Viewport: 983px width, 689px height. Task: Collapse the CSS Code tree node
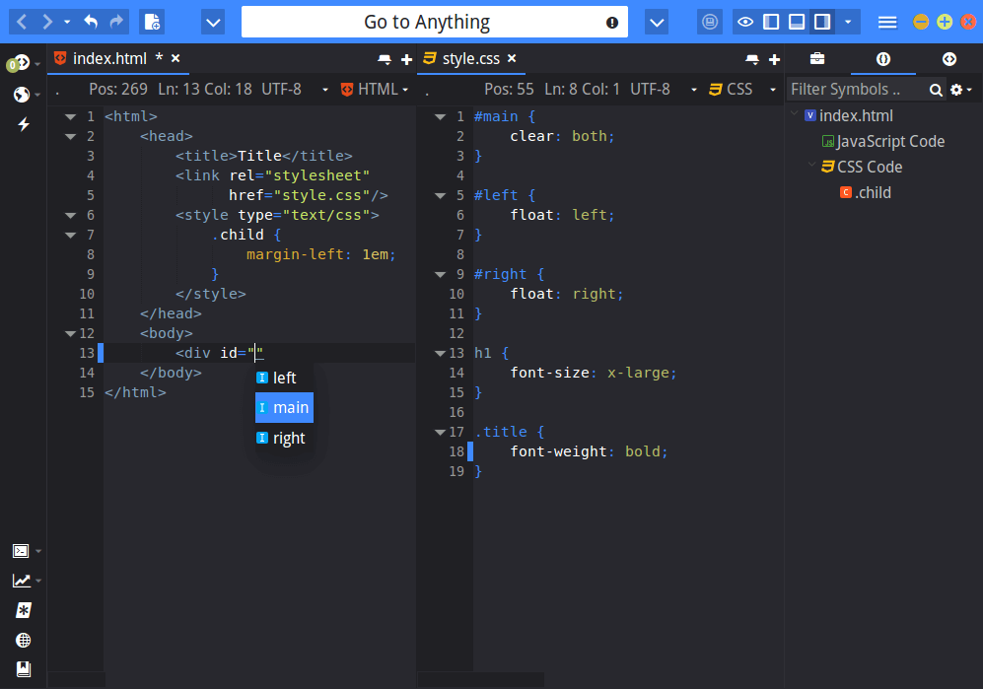tap(811, 167)
